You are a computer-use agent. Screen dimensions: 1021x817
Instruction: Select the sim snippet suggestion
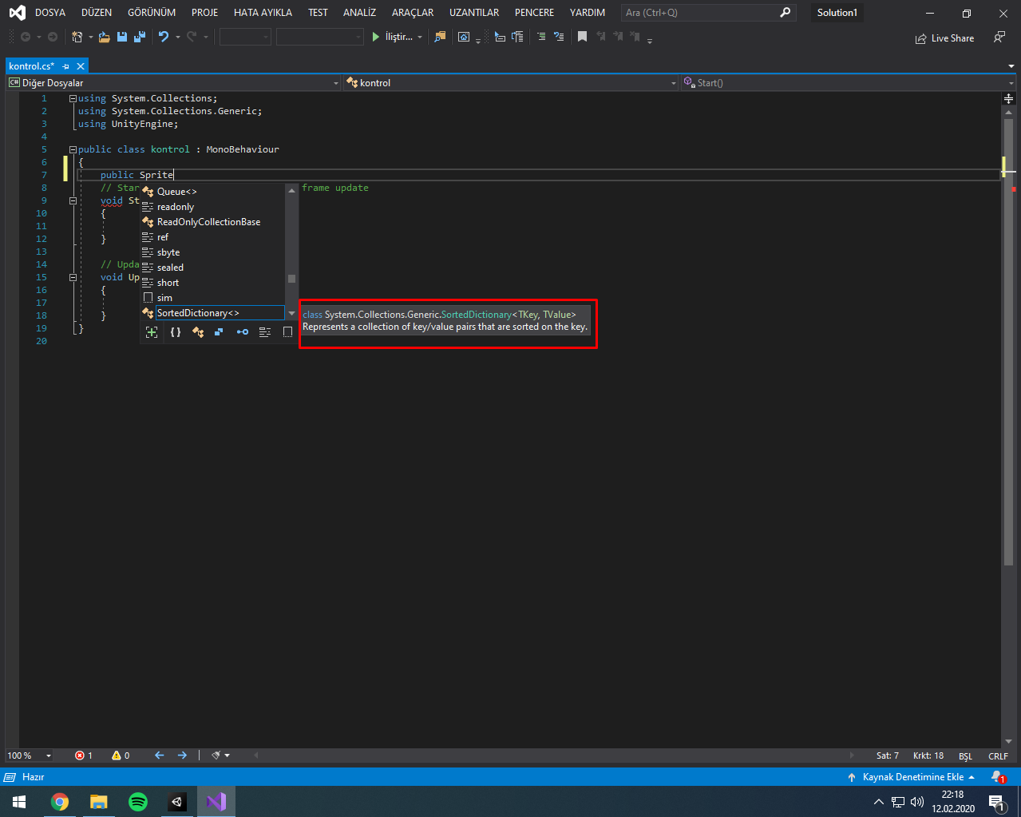pyautogui.click(x=212, y=298)
